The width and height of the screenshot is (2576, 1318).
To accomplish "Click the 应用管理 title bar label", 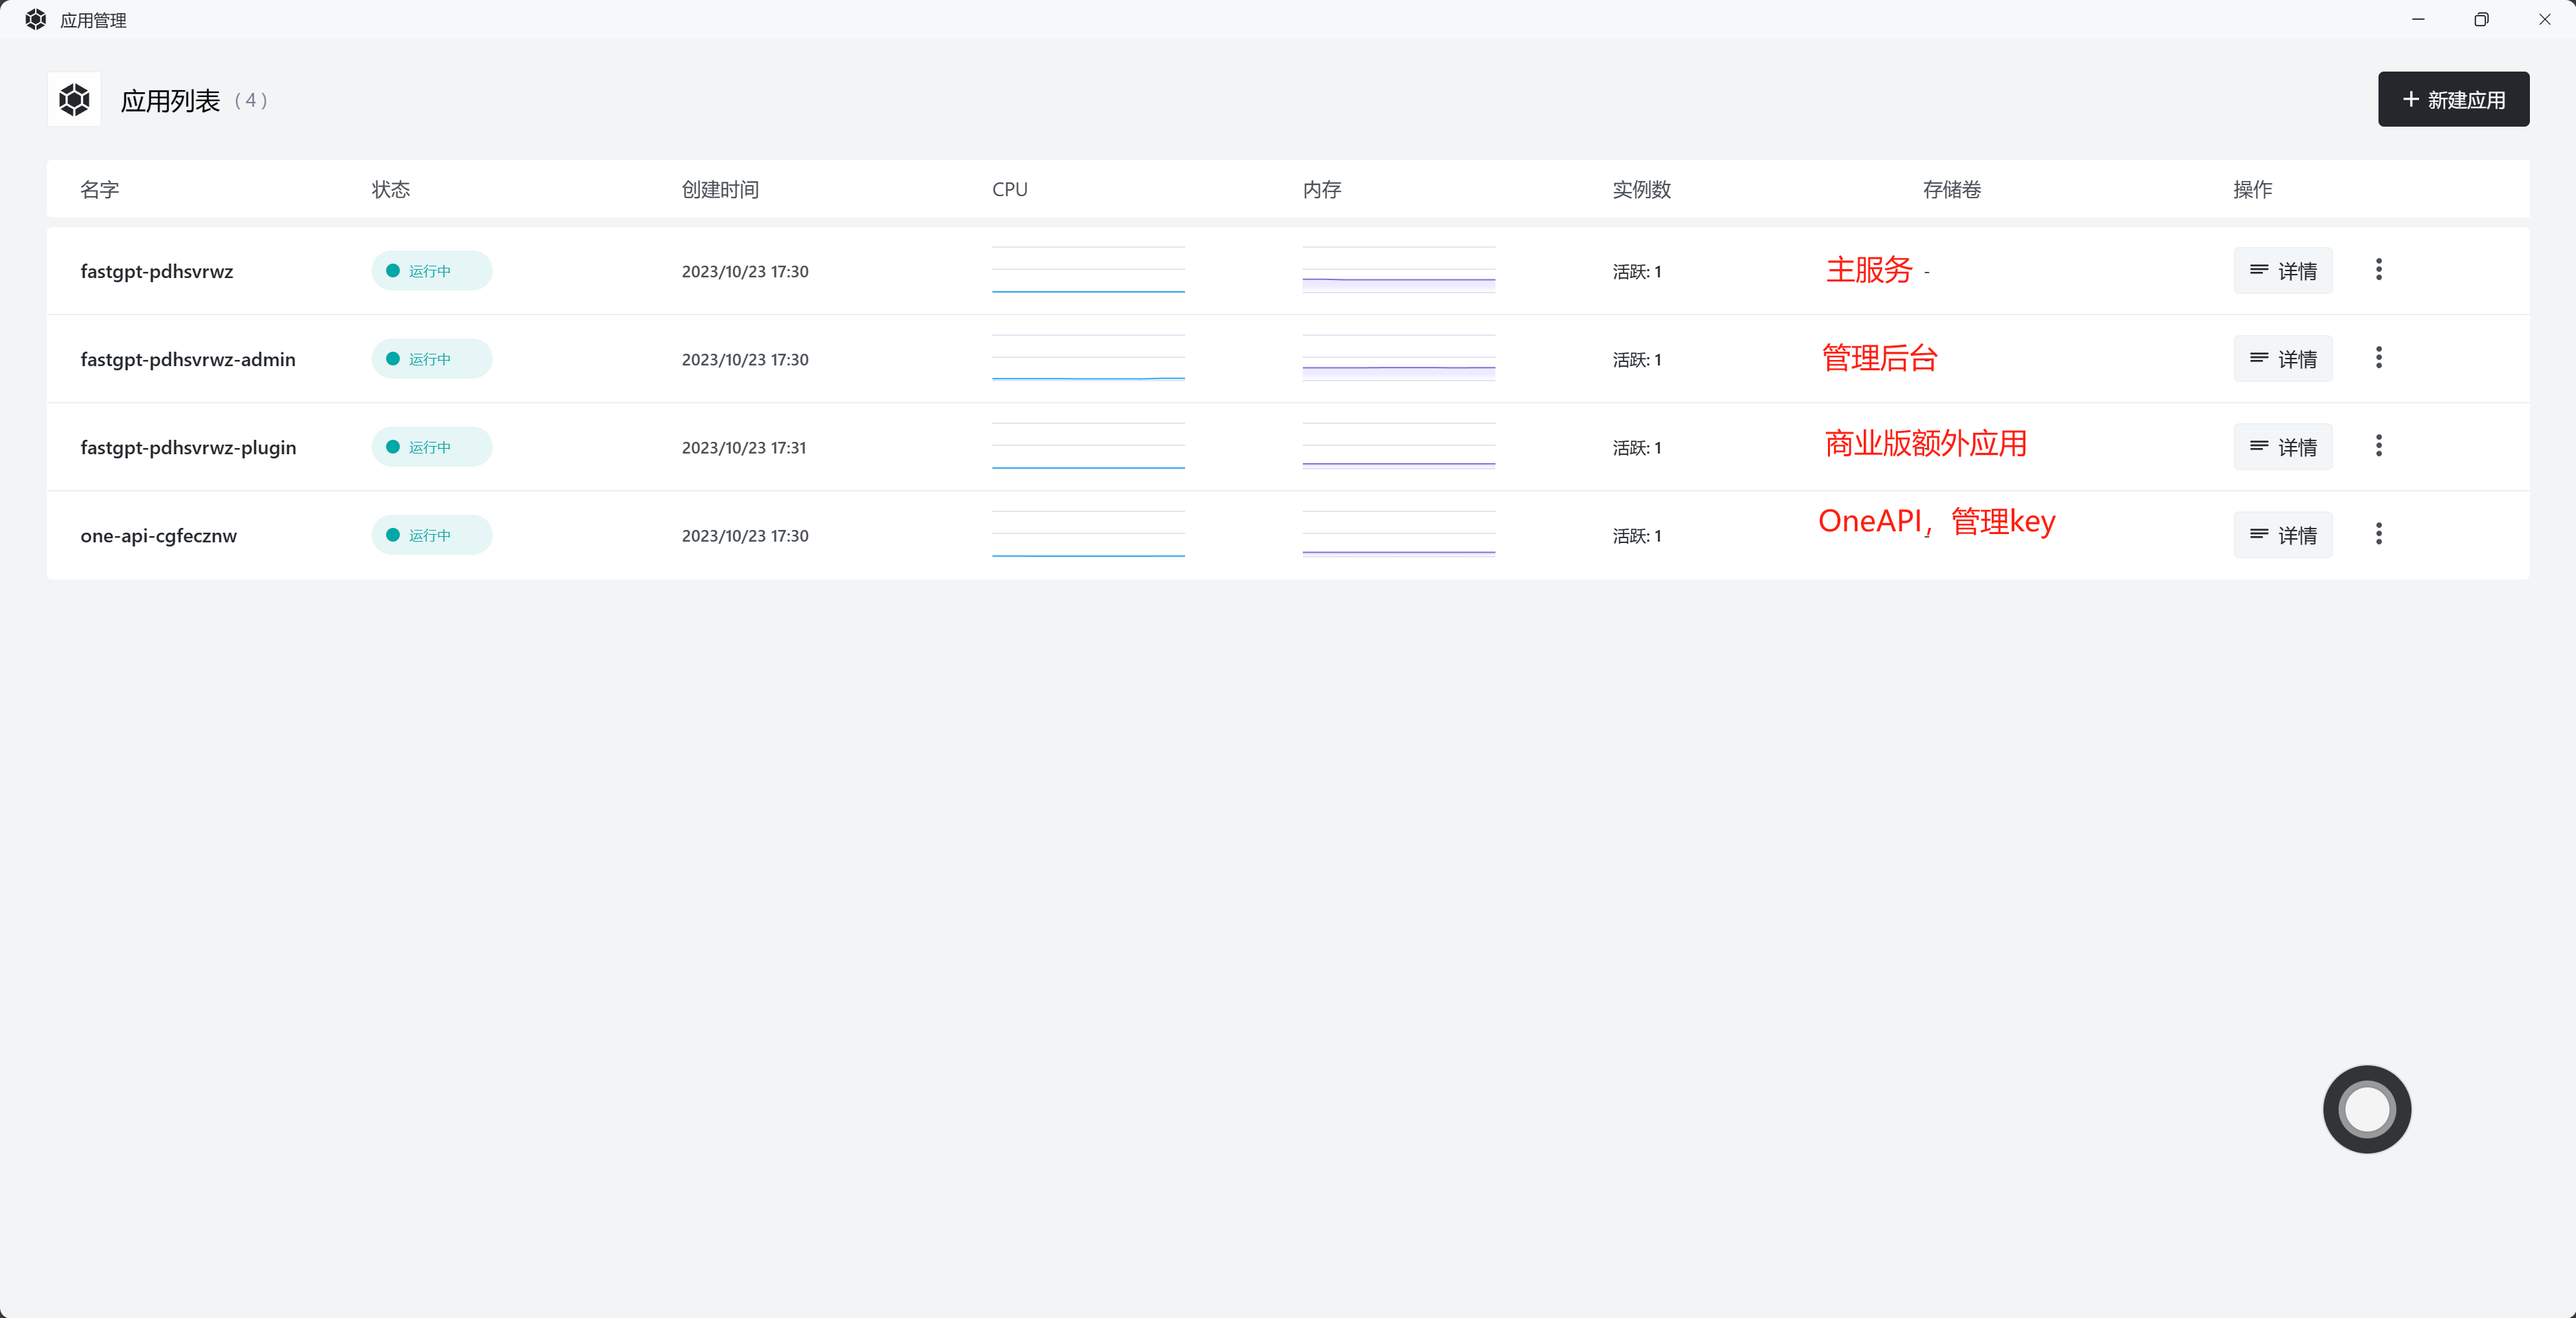I will pos(93,19).
